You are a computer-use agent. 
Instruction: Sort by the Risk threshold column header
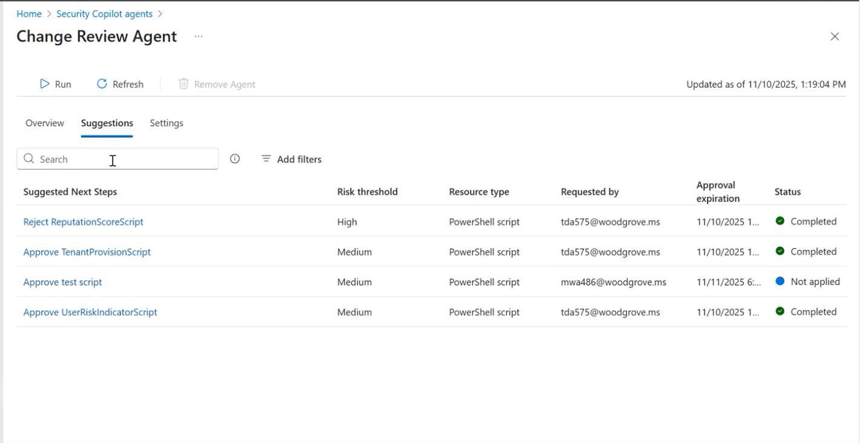click(367, 191)
